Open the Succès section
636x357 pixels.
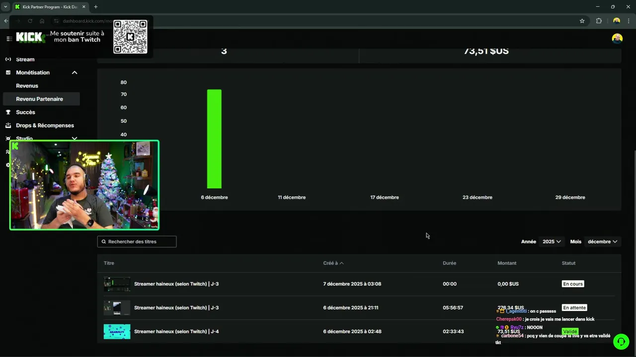(x=25, y=112)
